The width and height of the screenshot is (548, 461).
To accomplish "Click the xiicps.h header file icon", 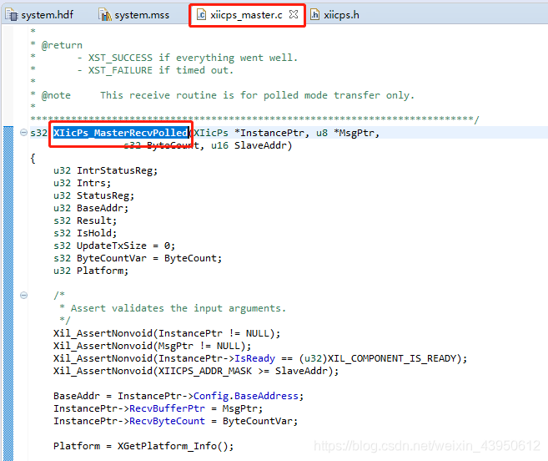I will tap(315, 15).
